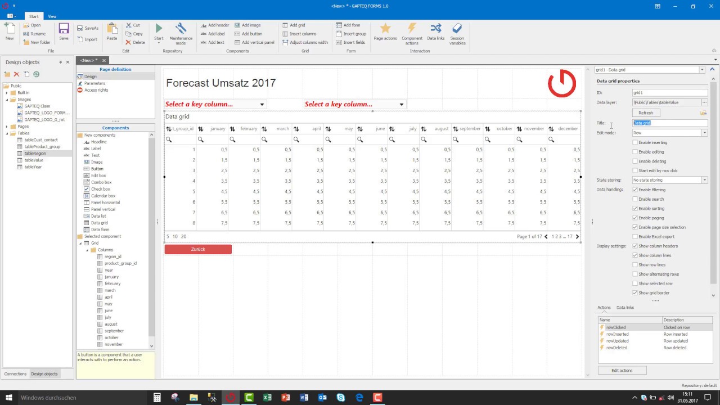Click the Paste icon

point(112,31)
